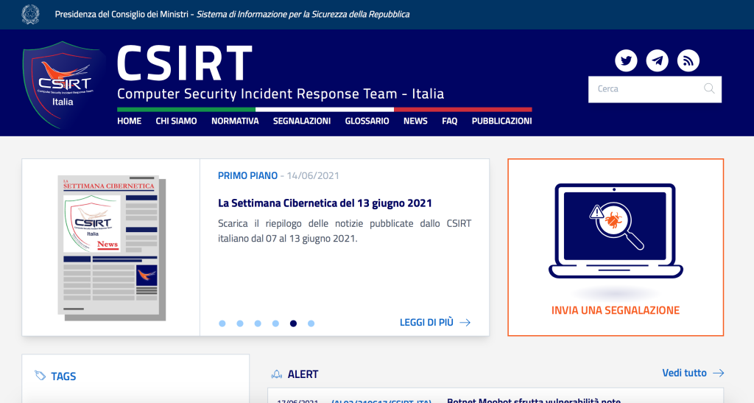The height and width of the screenshot is (403, 754).
Task: Select the second carousel slide dot
Action: coord(240,323)
